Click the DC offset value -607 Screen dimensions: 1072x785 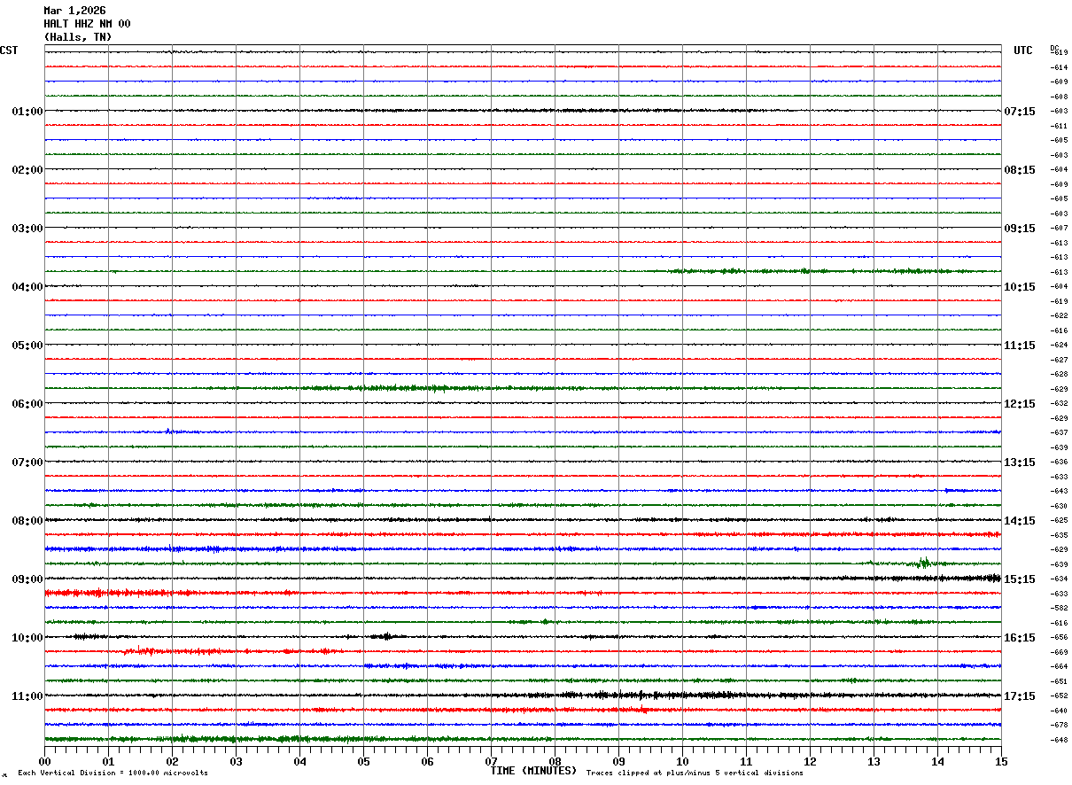tap(1059, 228)
